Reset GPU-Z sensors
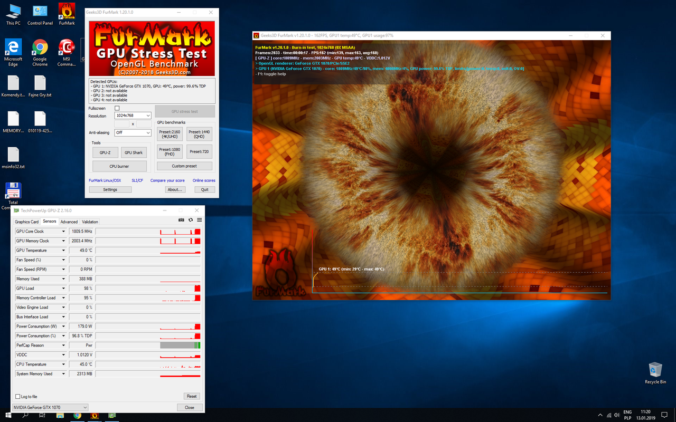Screen dimensions: 676x422 (x=192, y=396)
